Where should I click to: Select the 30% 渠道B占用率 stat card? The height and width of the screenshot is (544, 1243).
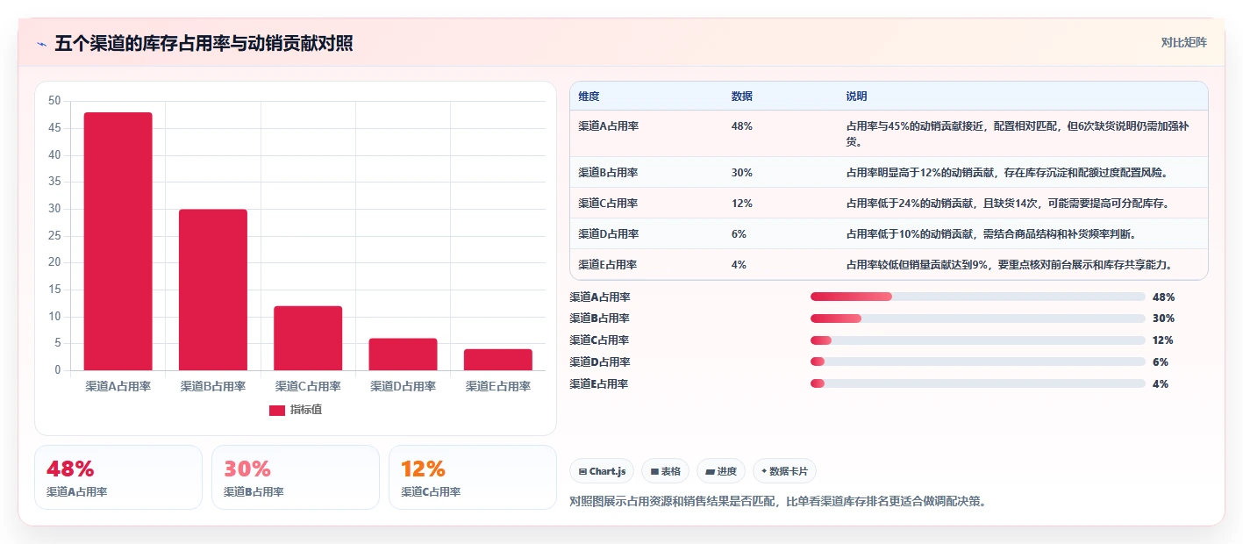(296, 477)
